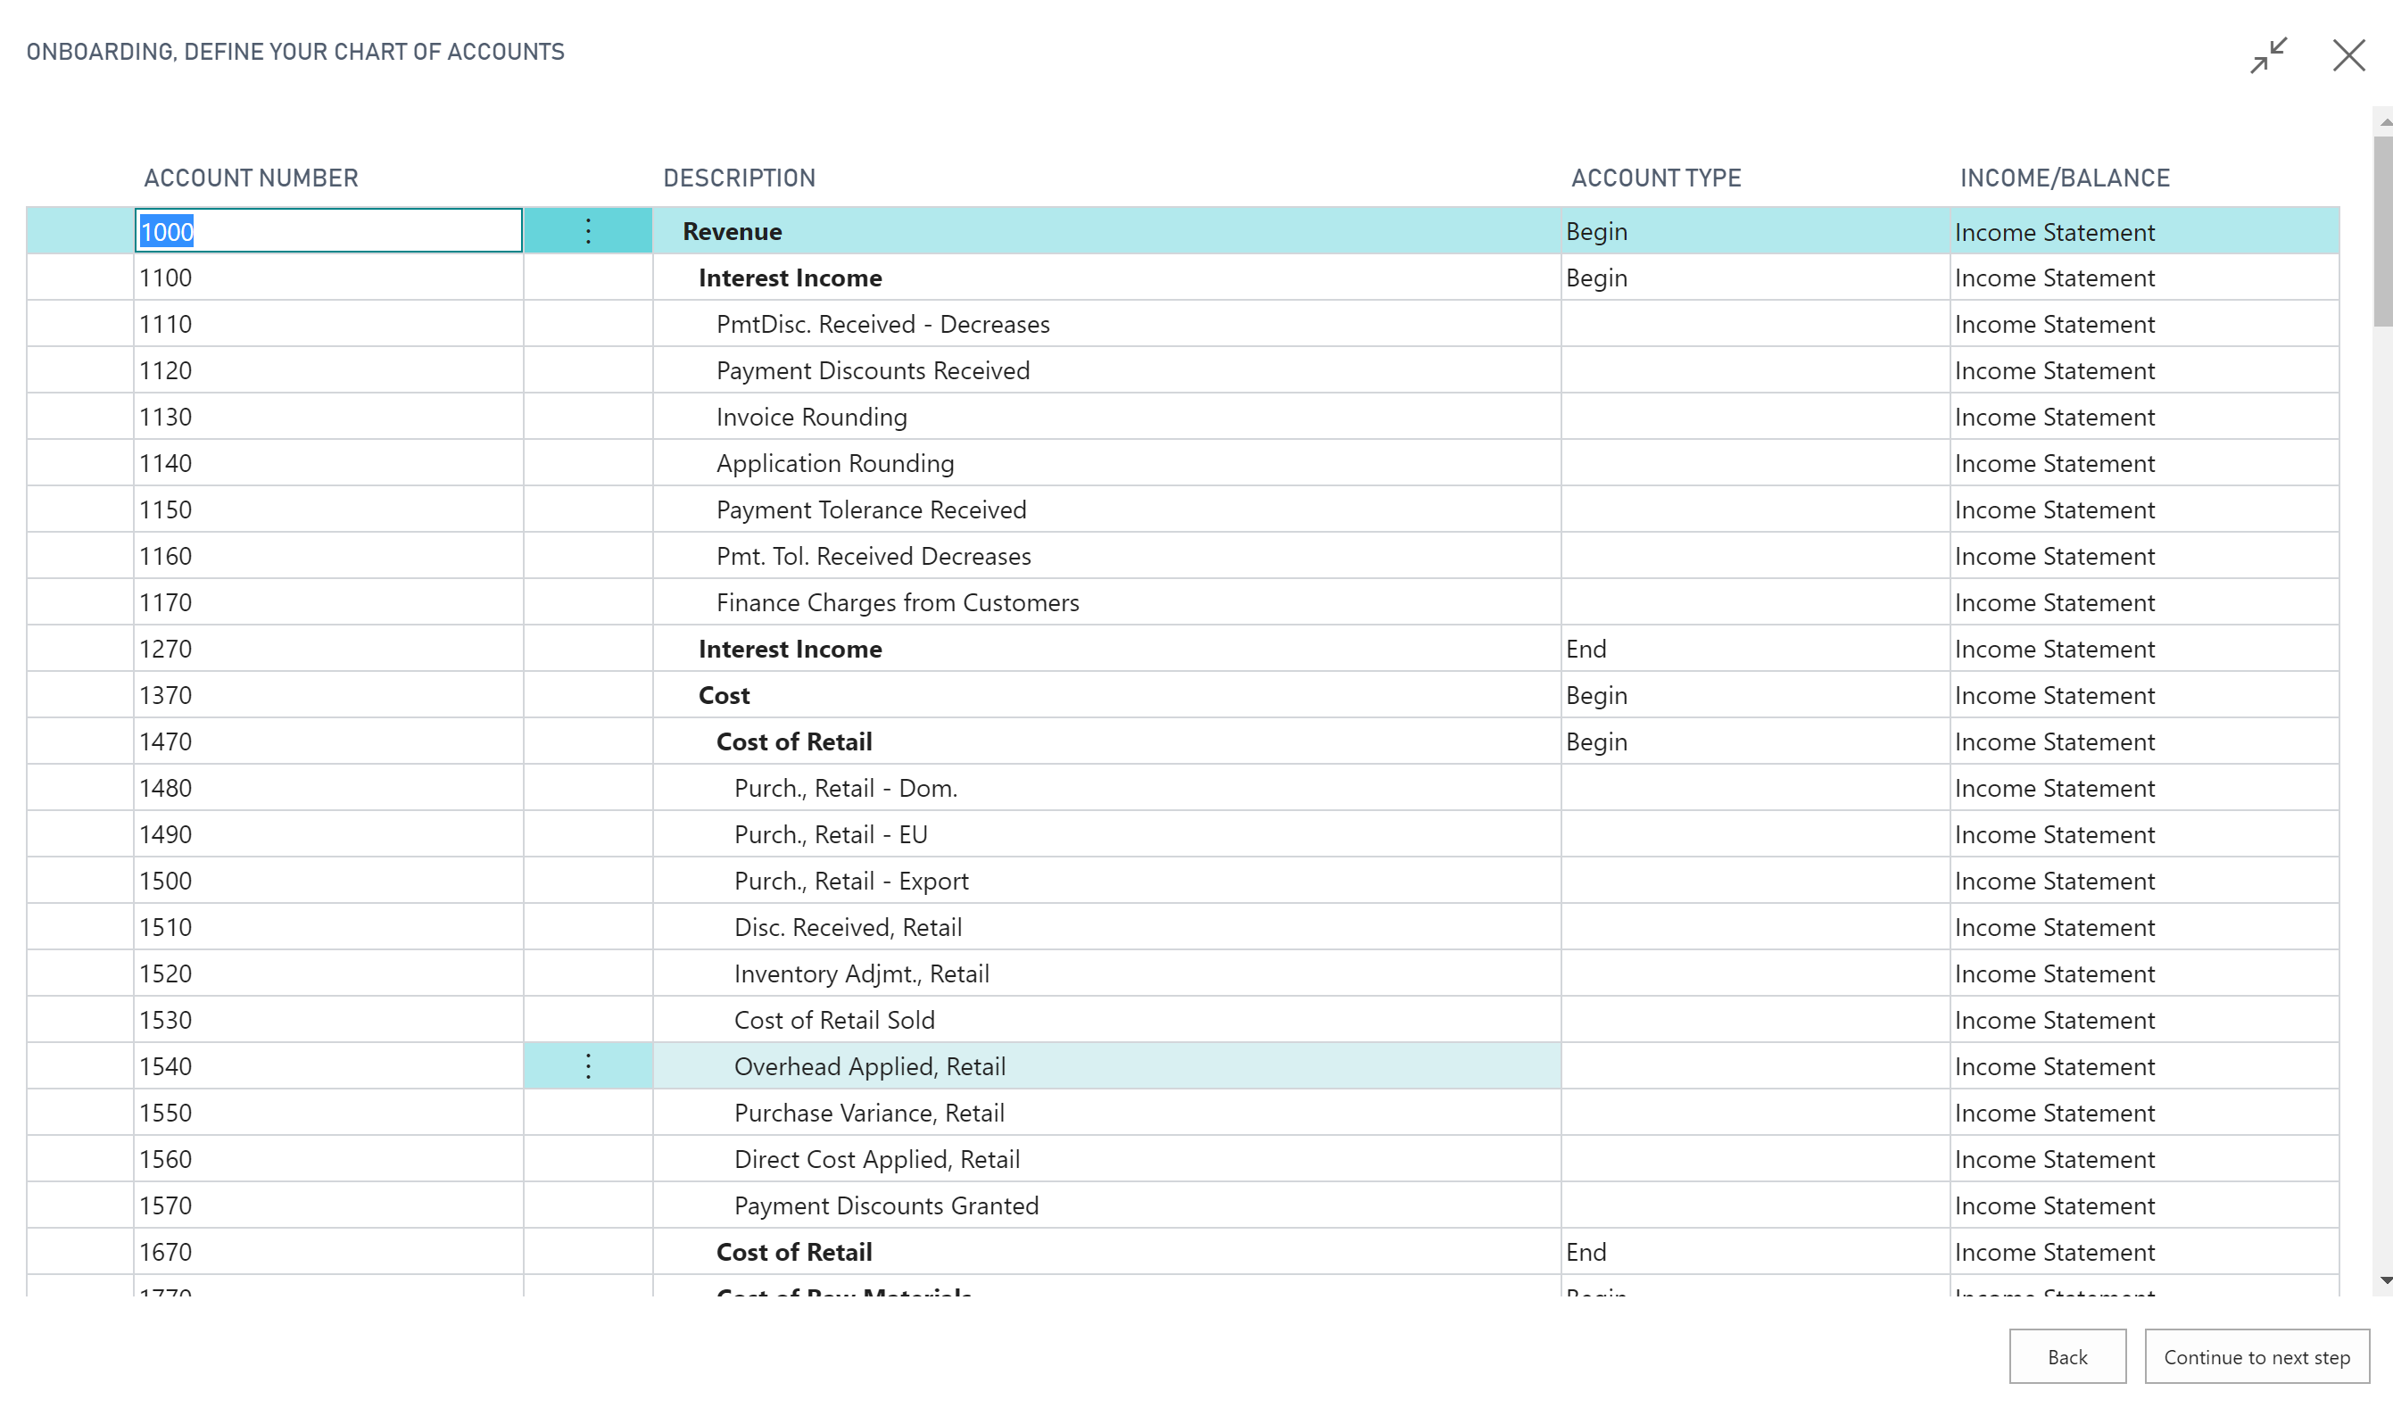
Task: Click the Income/Balance column header
Action: pyautogui.click(x=2065, y=178)
